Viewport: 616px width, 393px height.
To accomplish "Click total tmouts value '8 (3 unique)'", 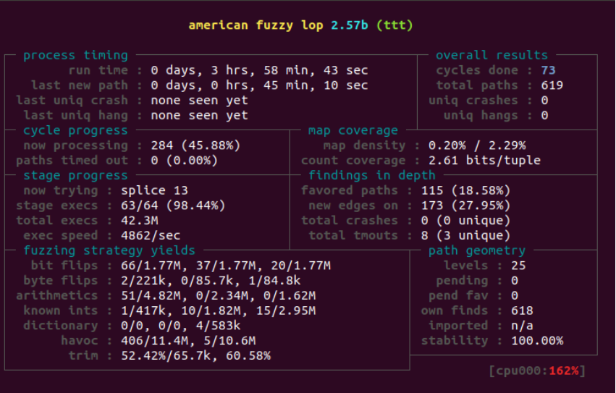I will click(x=465, y=236).
